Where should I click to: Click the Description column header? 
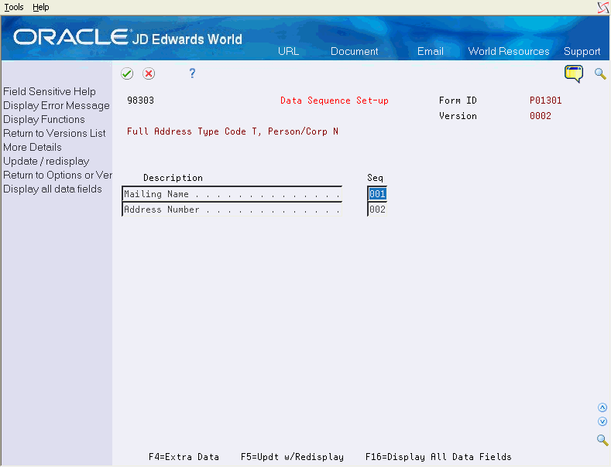(x=173, y=178)
